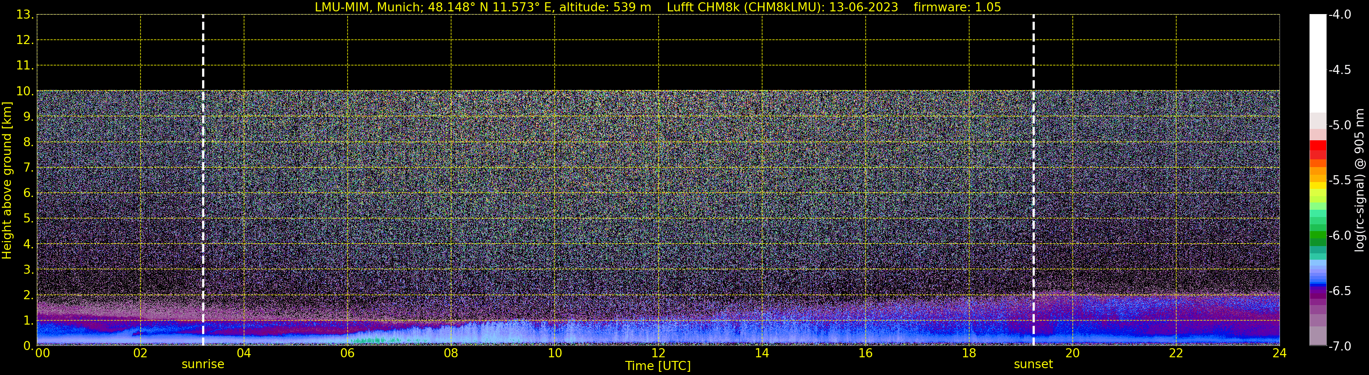Click the 'log(rc-signal) @ 905 nm' colorbar label
This screenshot has width=1369, height=375.
tap(1359, 180)
